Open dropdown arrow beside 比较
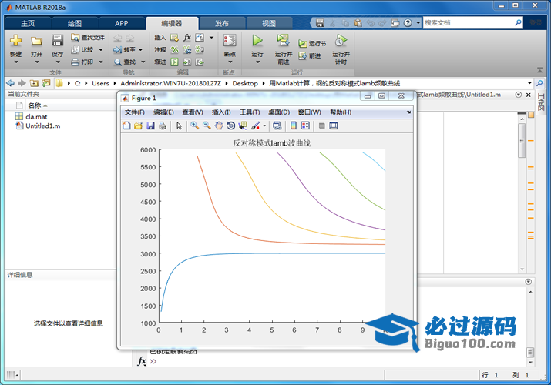 [101, 50]
